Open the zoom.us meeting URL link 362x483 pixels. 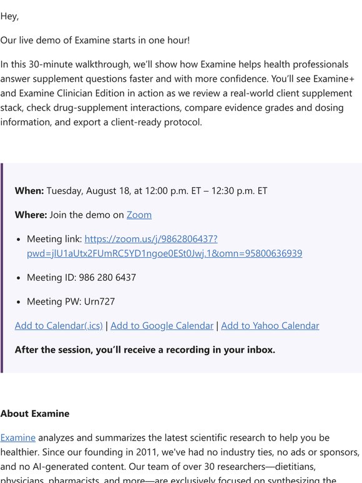coord(151,239)
